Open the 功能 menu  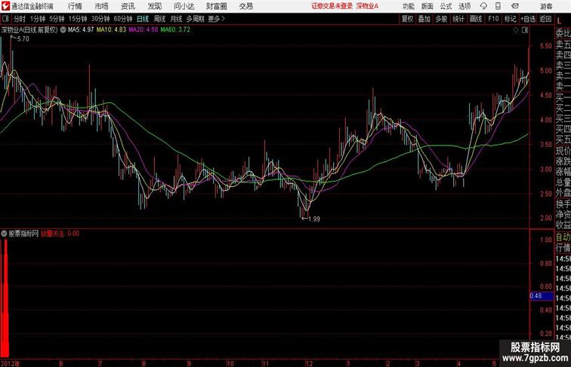tap(408, 6)
